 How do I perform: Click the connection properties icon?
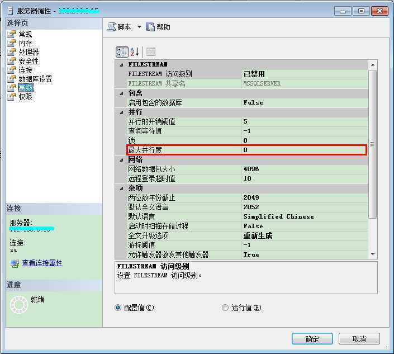coord(15,263)
